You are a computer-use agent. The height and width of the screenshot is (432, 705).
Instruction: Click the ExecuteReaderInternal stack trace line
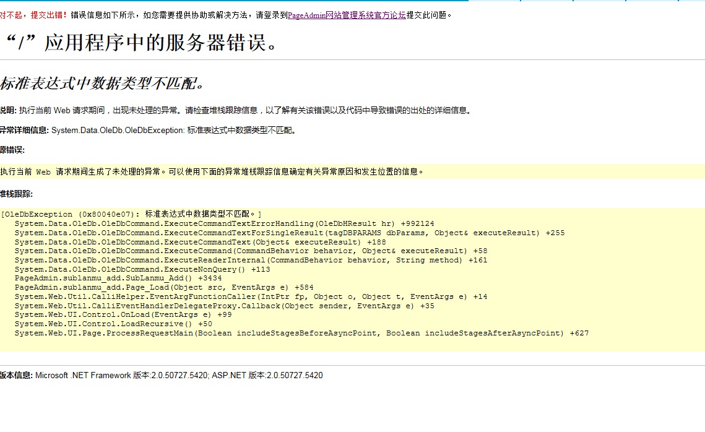coord(251,260)
